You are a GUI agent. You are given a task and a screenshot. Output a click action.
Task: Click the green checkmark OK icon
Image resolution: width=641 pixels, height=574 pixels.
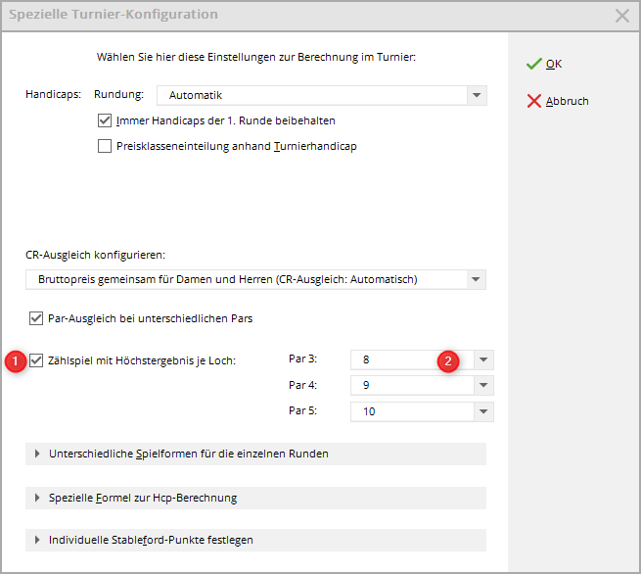[x=533, y=64]
